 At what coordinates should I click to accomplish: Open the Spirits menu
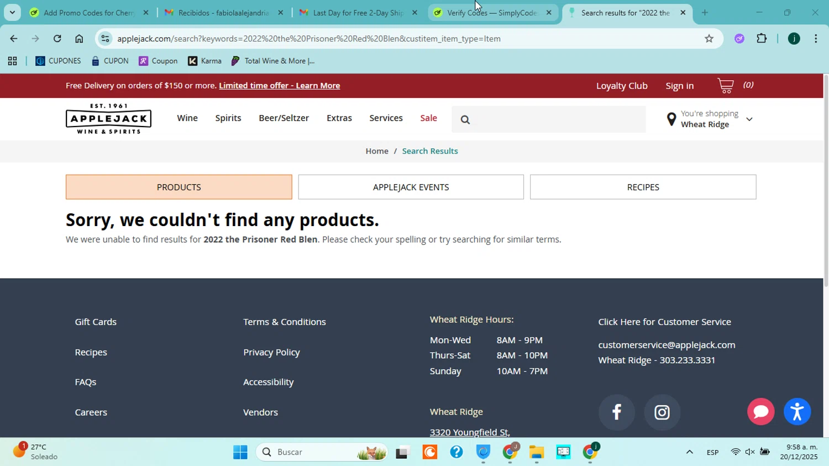point(228,118)
